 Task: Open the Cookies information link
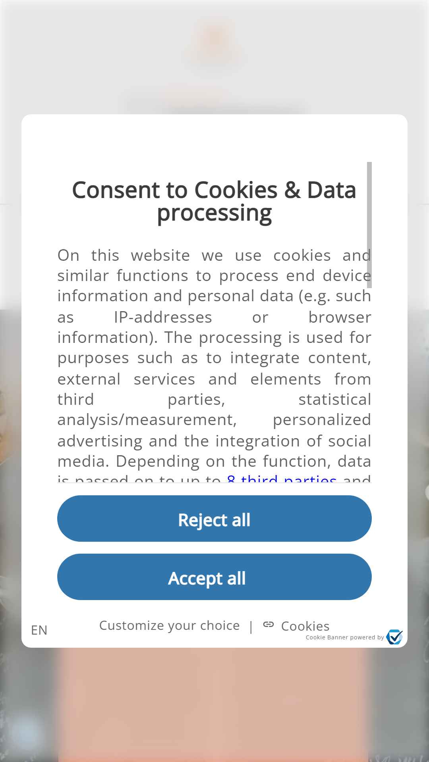tap(305, 626)
